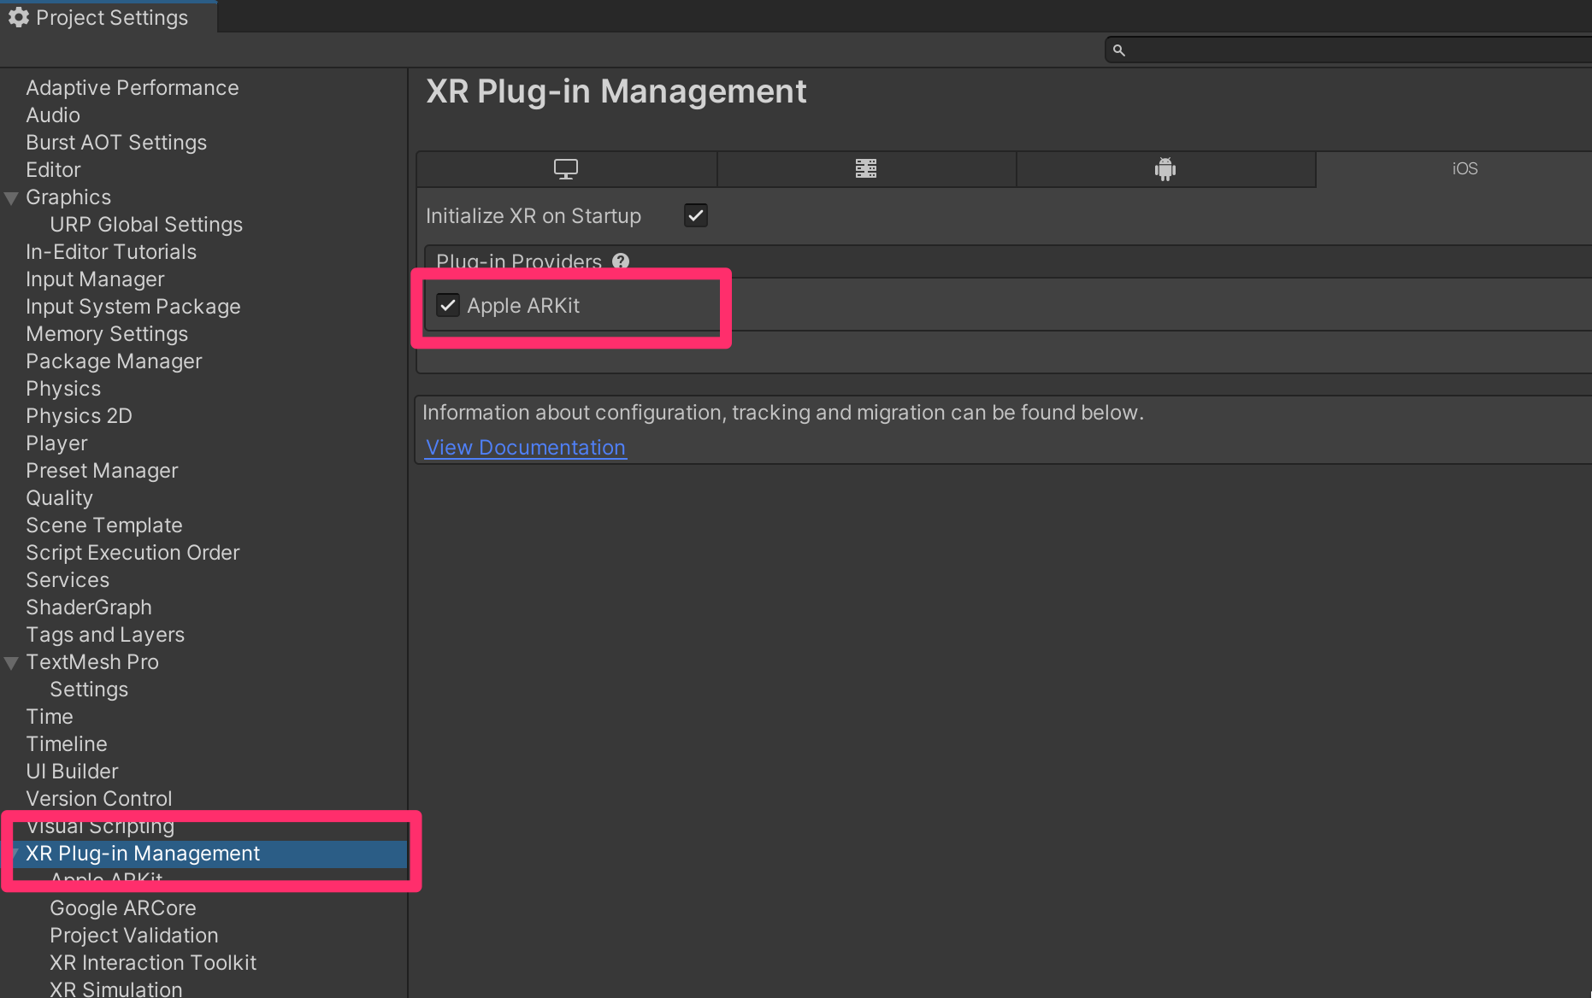Select the desktop standalone platform tab icon
Viewport: 1592px width, 998px height.
pyautogui.click(x=566, y=169)
